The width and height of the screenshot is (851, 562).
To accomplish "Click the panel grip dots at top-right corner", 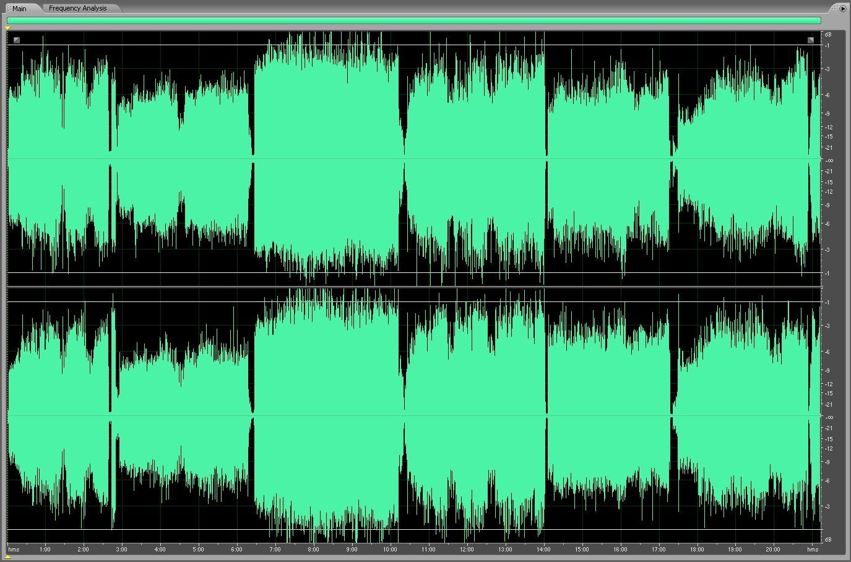I will point(835,8).
